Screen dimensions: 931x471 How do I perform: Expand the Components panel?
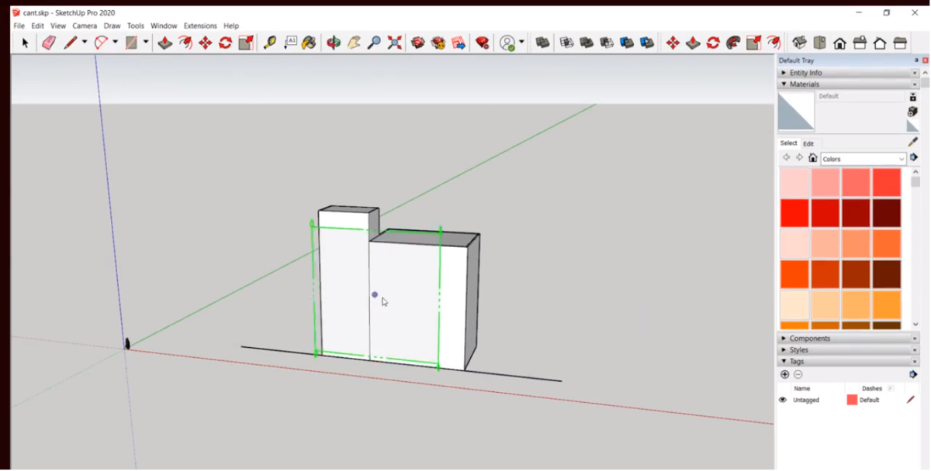[784, 339]
